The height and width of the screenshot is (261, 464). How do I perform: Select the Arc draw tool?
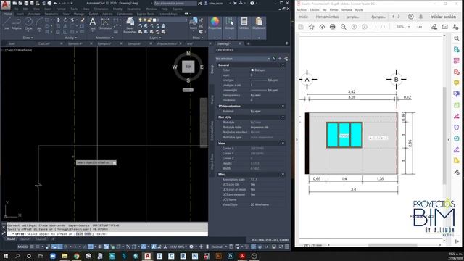coord(39,23)
